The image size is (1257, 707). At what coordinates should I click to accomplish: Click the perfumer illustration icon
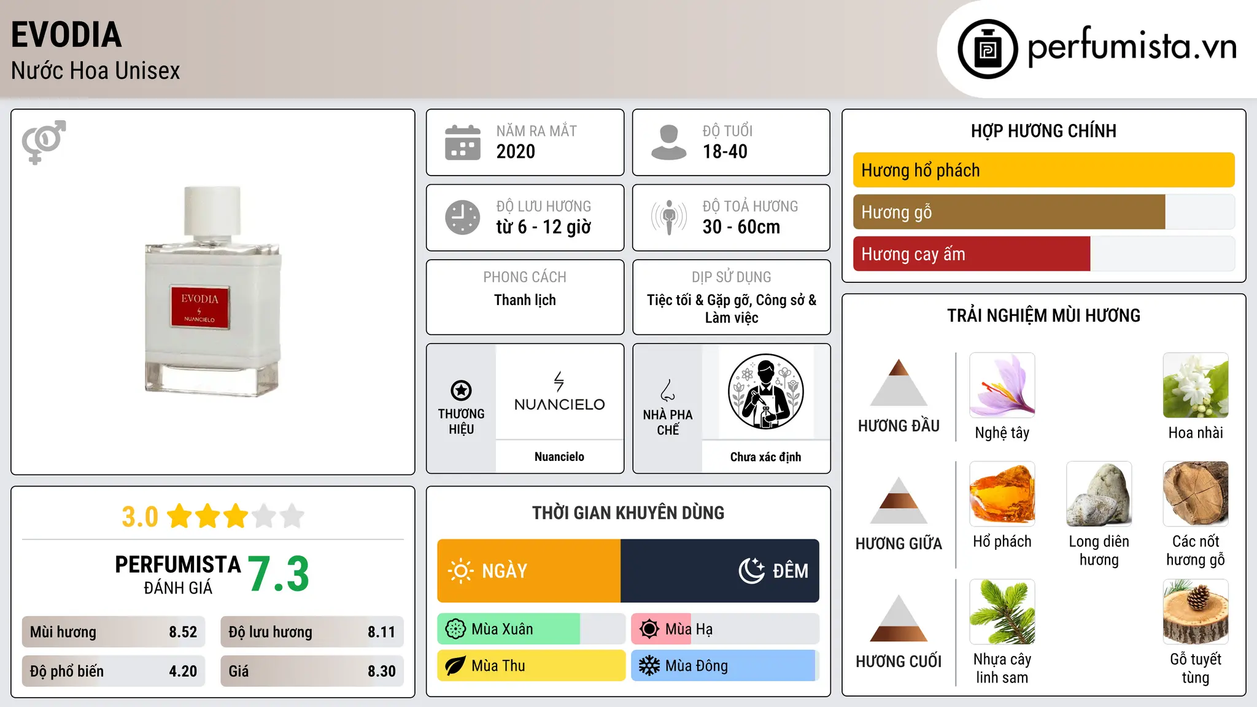coord(765,392)
